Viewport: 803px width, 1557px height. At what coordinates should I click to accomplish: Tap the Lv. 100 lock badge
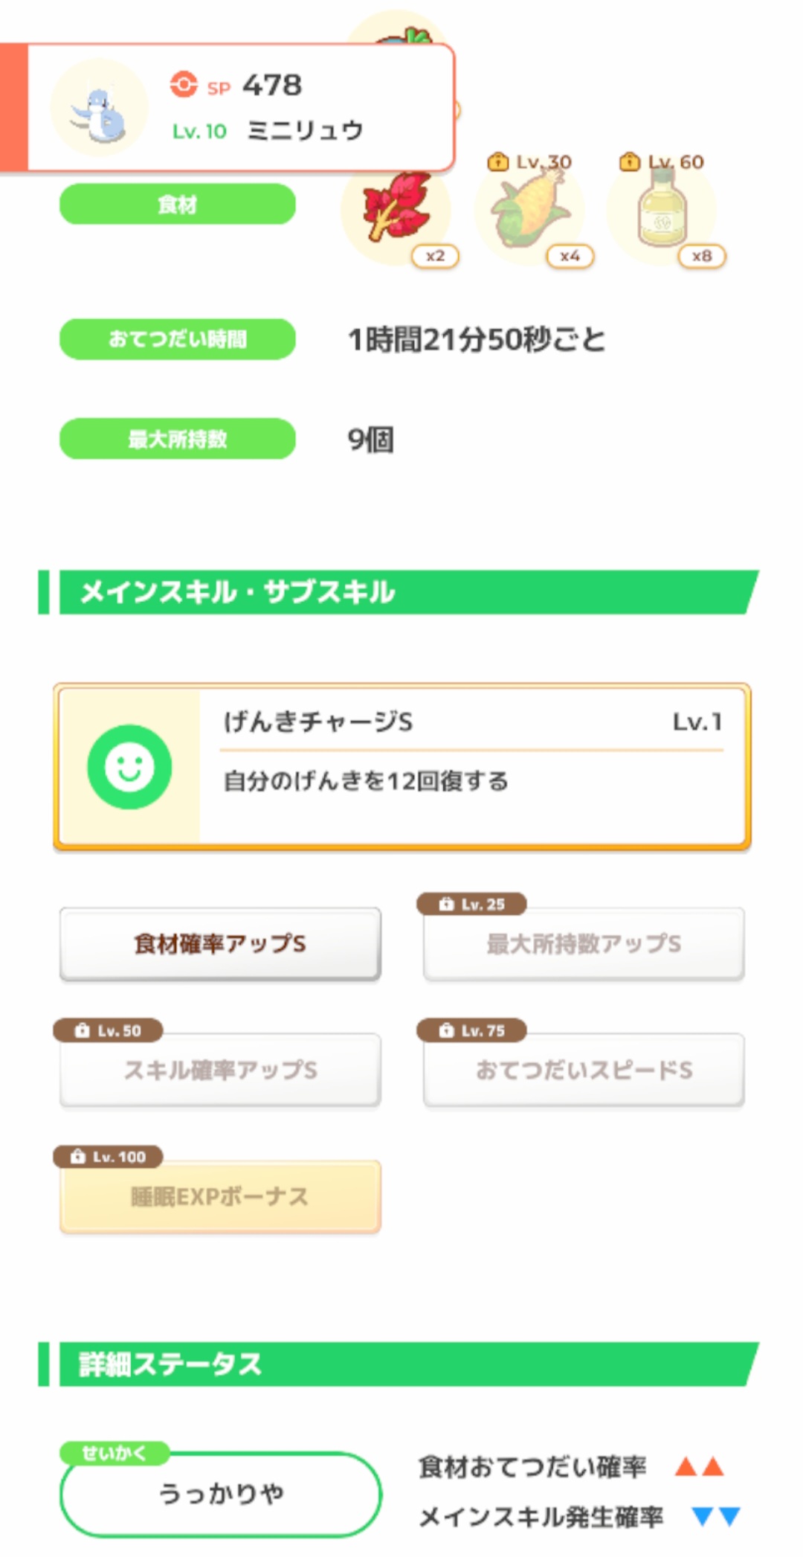pyautogui.click(x=109, y=1157)
